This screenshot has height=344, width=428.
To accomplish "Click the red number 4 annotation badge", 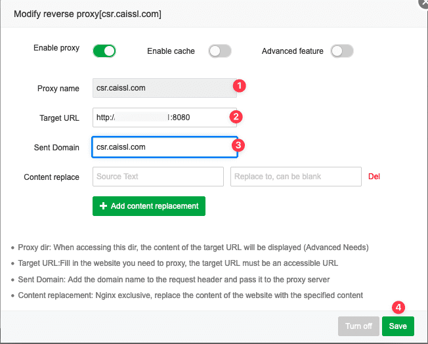I will [397, 307].
